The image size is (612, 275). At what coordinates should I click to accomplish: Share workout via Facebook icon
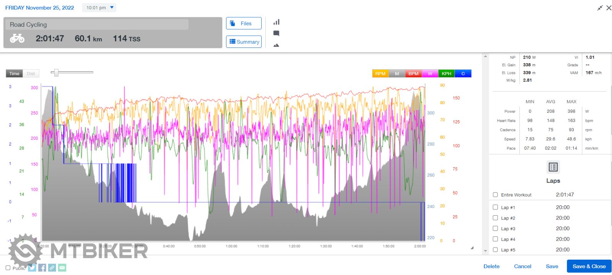42,268
